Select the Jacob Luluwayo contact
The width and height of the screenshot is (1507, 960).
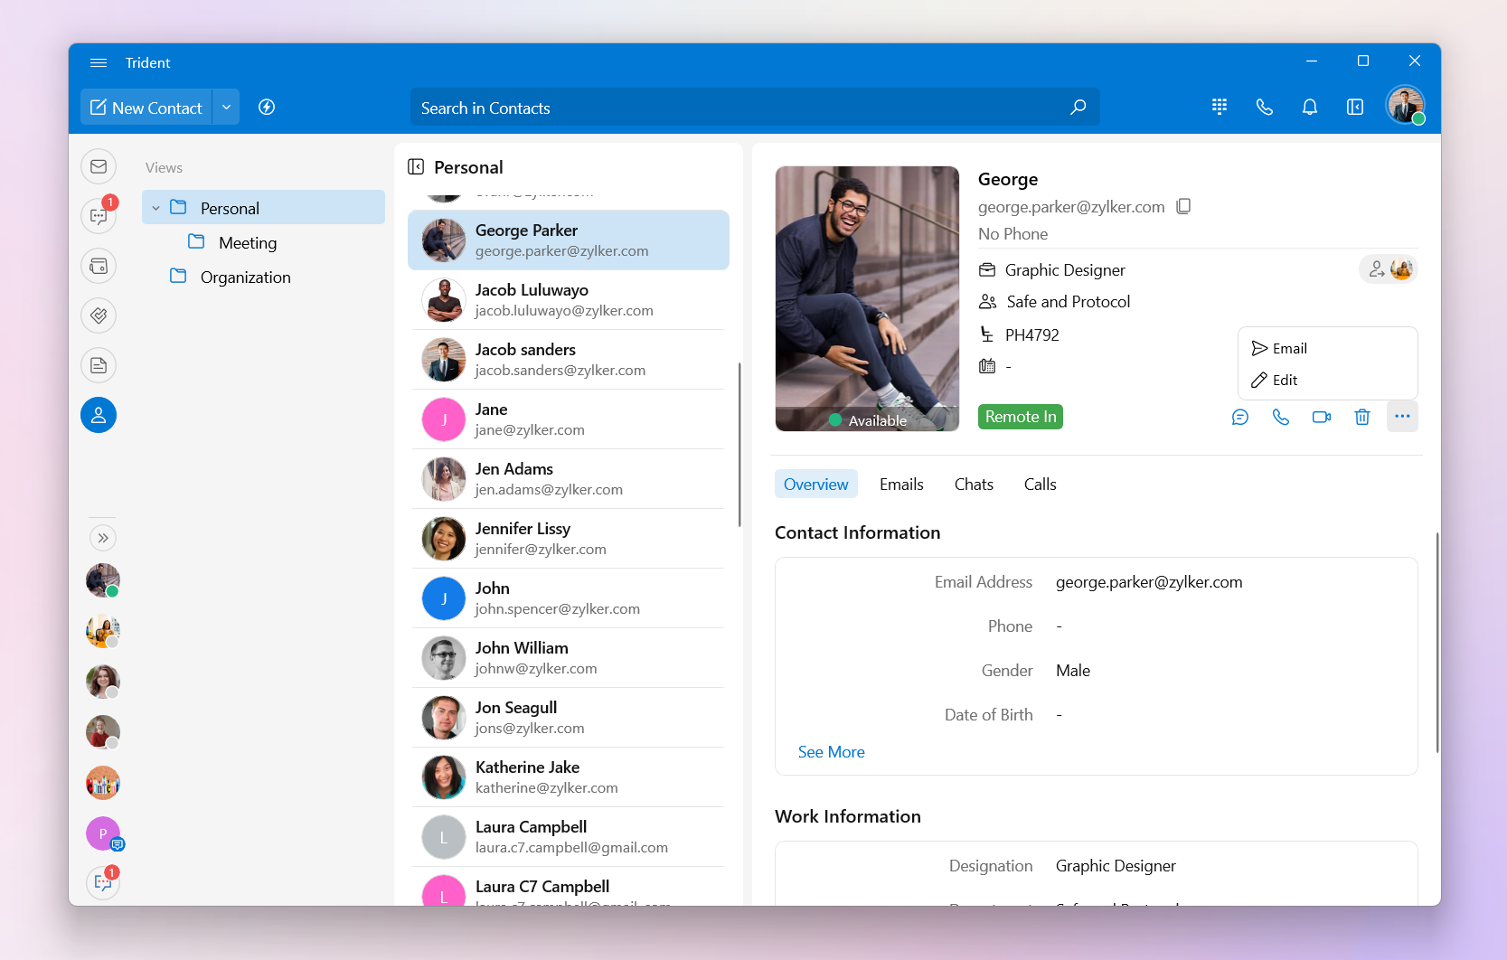click(569, 300)
